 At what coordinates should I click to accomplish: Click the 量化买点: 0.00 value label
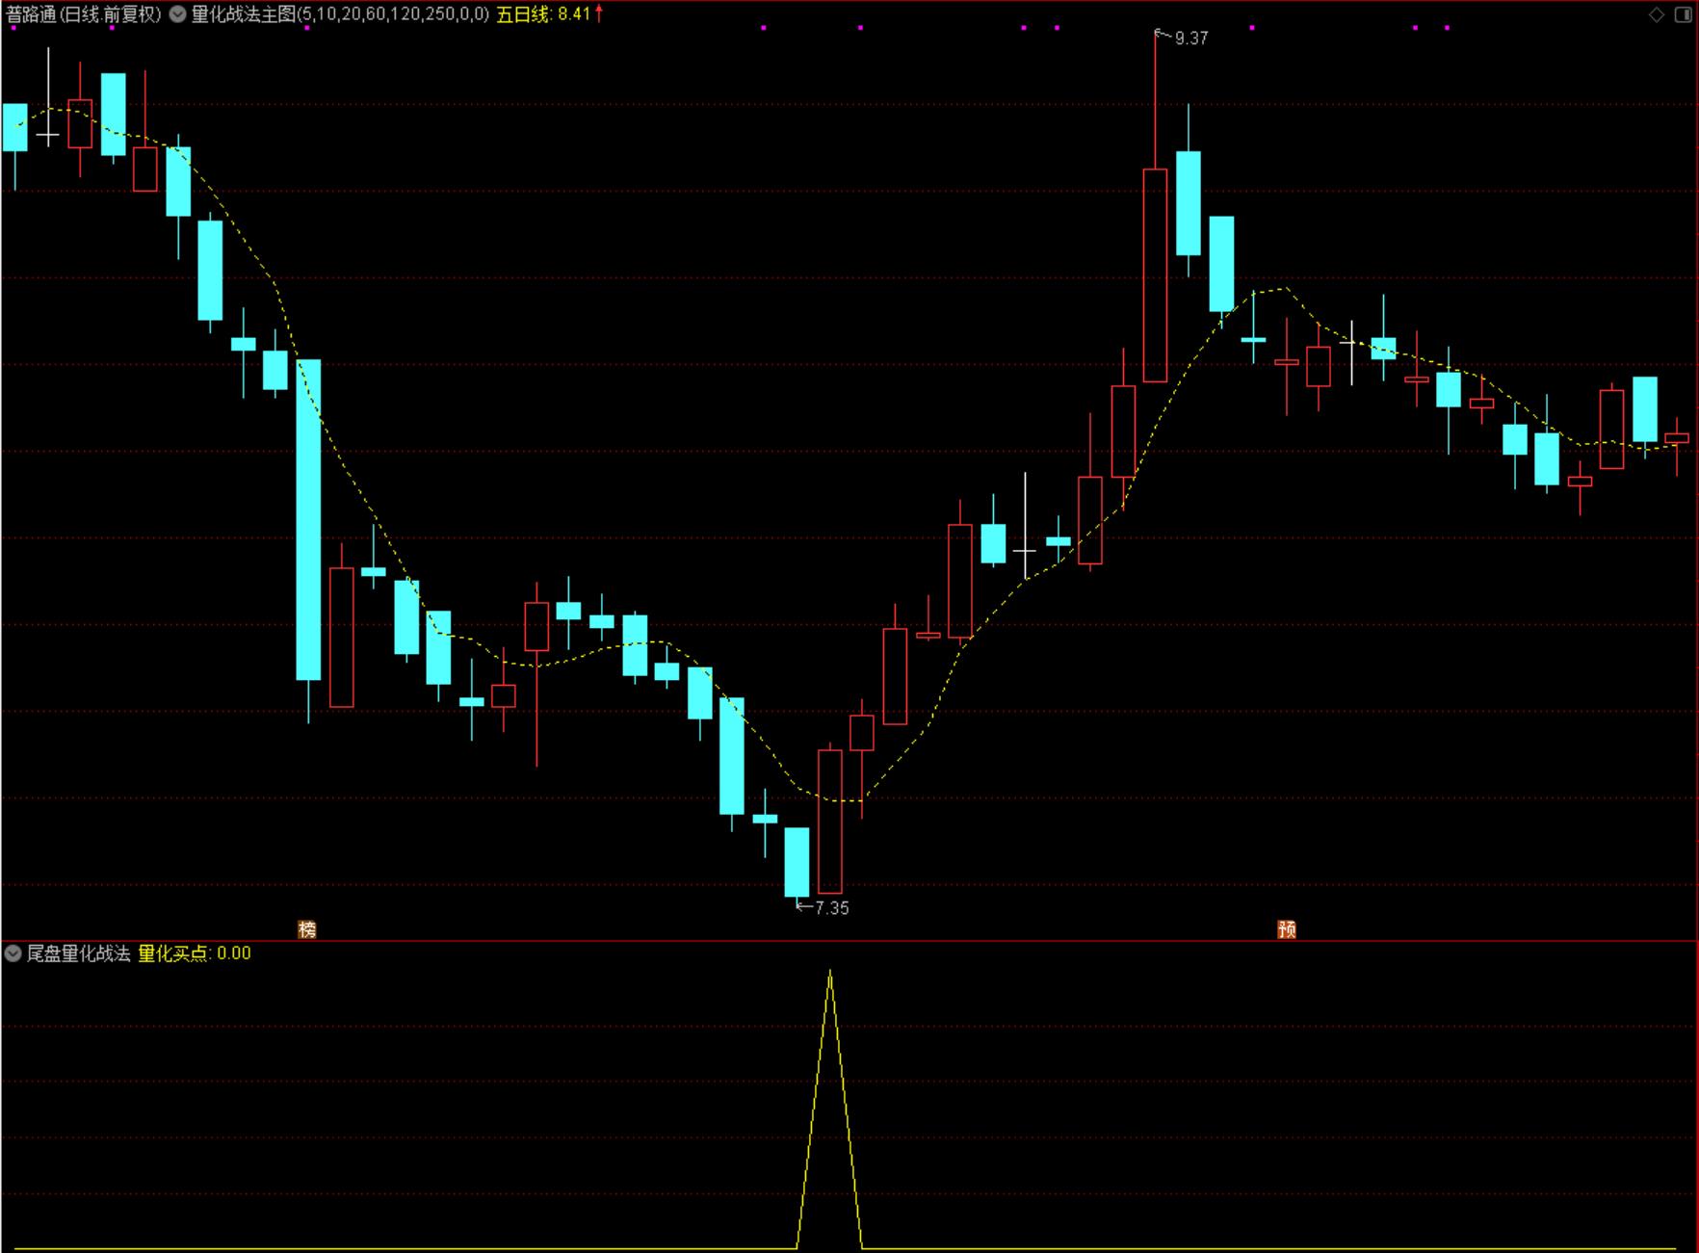195,953
